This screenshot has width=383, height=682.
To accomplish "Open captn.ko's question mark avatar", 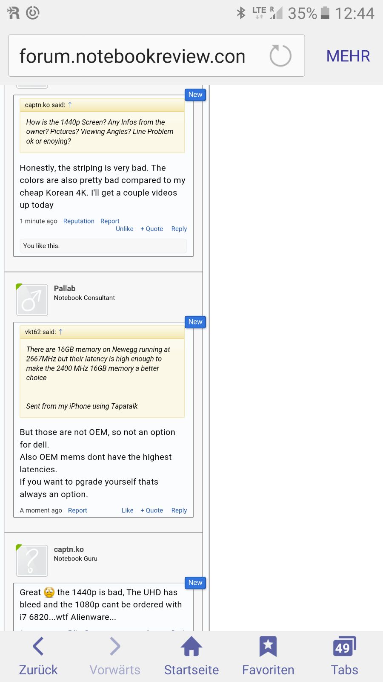I will (32, 561).
